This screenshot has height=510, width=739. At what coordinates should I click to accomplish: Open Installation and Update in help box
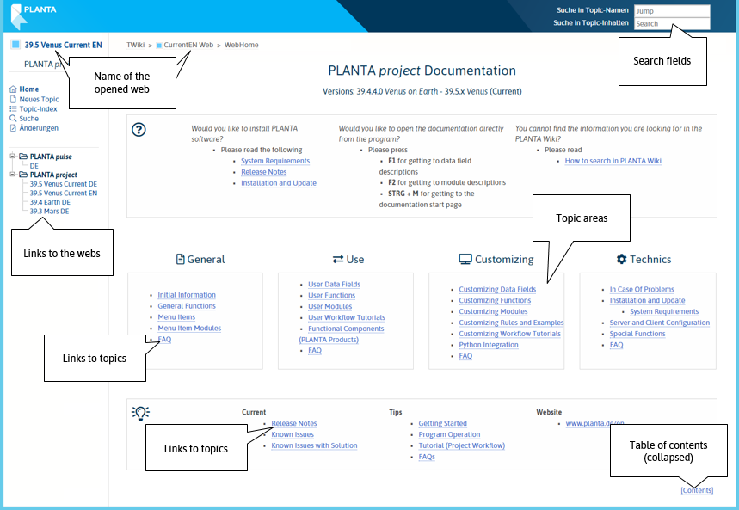pyautogui.click(x=279, y=183)
